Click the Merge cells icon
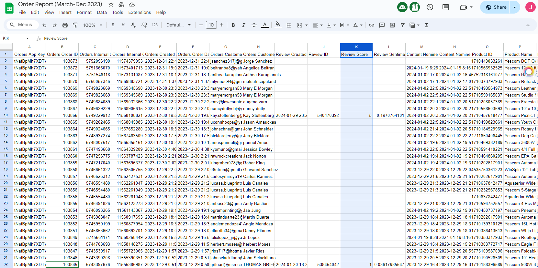 pos(300,25)
